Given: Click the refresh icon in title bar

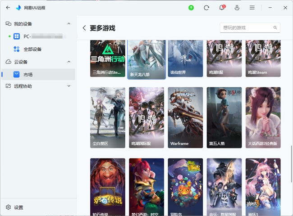Looking at the screenshot, I should pos(206,8).
